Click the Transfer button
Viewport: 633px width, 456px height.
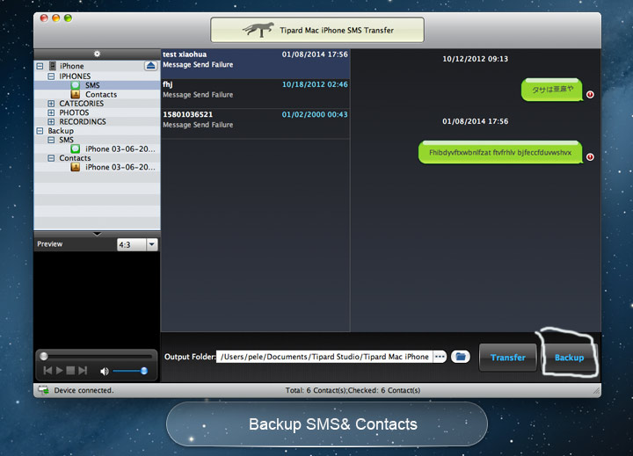(x=508, y=357)
